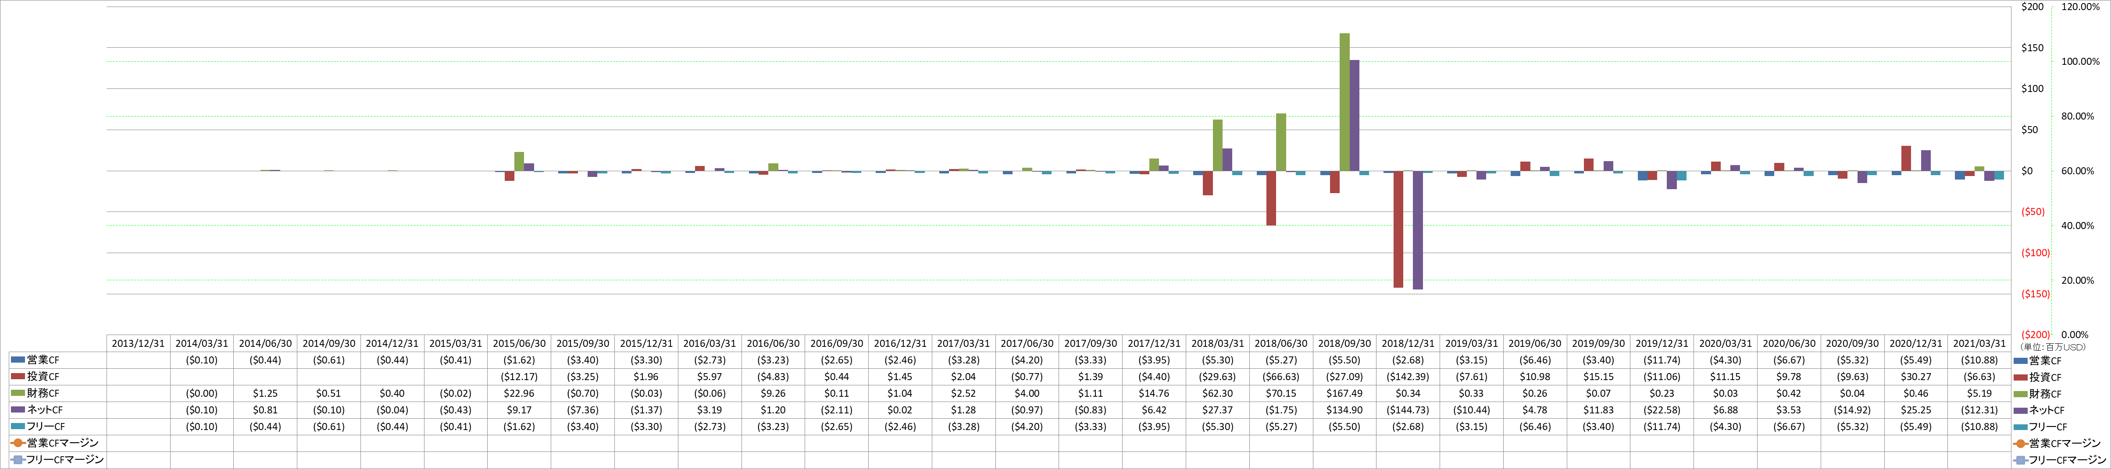Click the $62.30 財務CF cell

coord(1218,394)
